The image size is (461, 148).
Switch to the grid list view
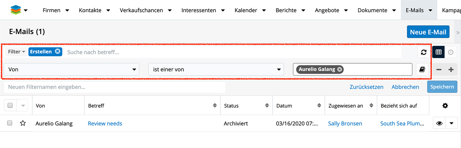[439, 52]
